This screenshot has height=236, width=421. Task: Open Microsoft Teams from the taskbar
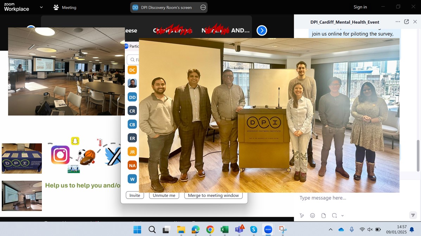tap(239, 230)
